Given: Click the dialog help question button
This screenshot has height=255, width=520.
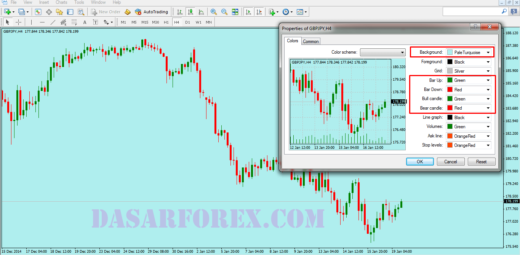Looking at the screenshot, I should (475, 27).
